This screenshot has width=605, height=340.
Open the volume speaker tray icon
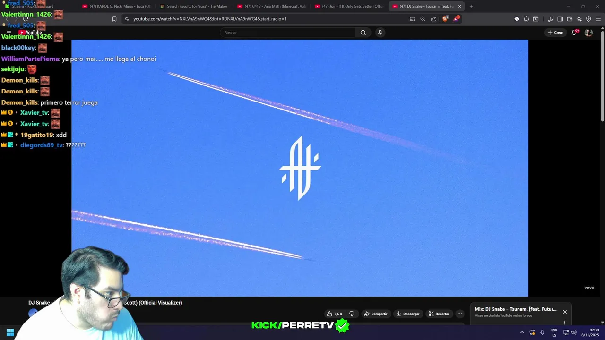click(574, 332)
